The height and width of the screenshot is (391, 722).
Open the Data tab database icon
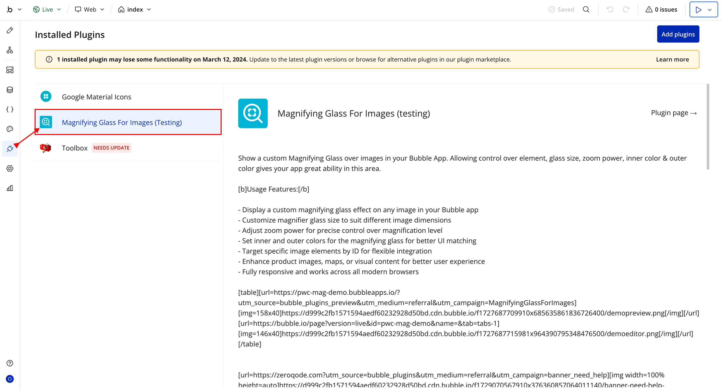[x=10, y=90]
